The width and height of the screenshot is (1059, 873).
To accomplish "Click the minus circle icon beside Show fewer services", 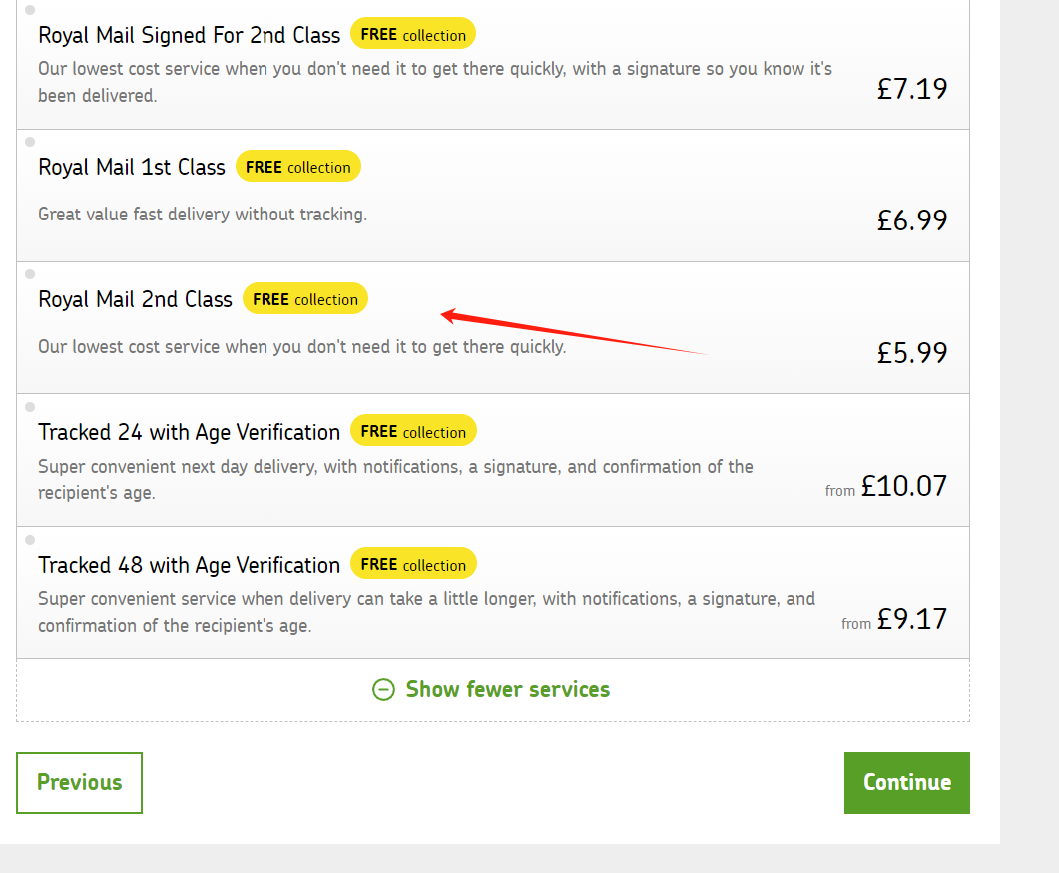I will (x=383, y=690).
